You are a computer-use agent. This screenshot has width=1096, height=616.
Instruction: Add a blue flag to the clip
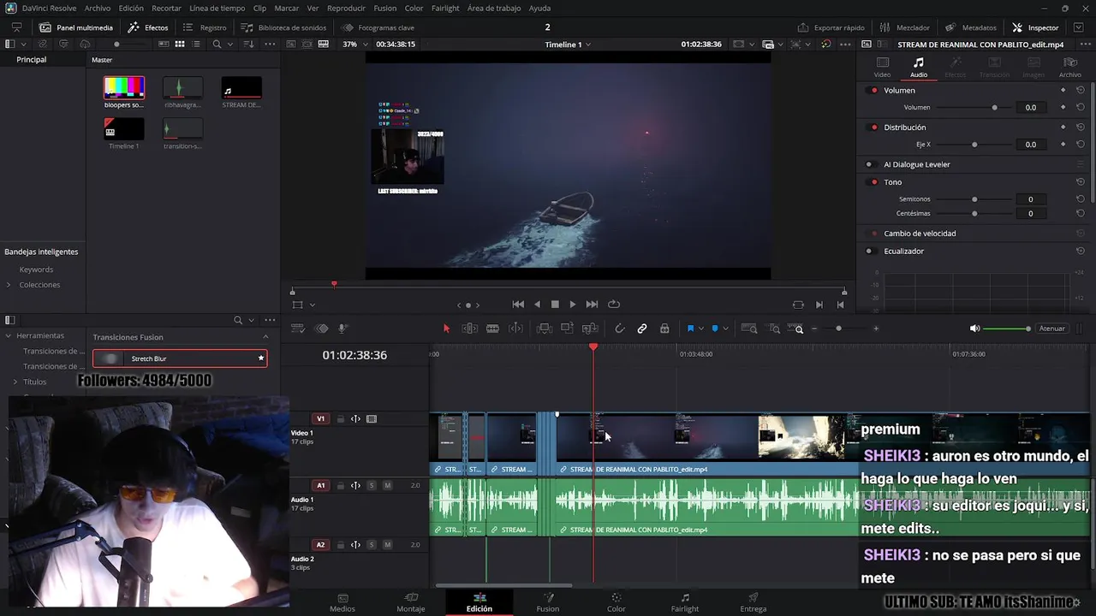coord(690,329)
